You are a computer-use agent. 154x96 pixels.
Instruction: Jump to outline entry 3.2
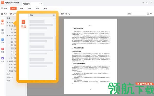[x=14, y=42]
